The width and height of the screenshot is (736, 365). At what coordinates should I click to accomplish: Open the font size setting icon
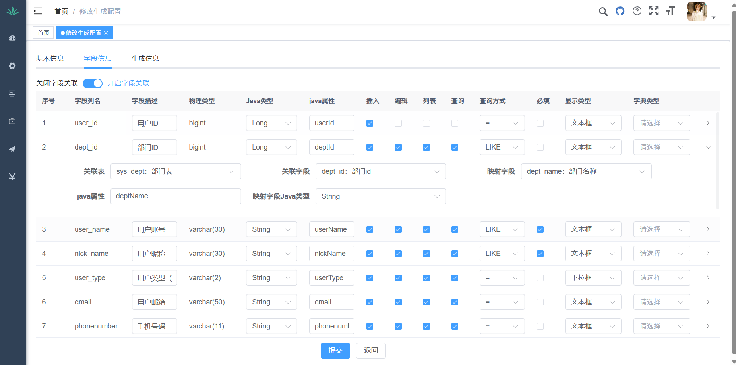pos(671,11)
